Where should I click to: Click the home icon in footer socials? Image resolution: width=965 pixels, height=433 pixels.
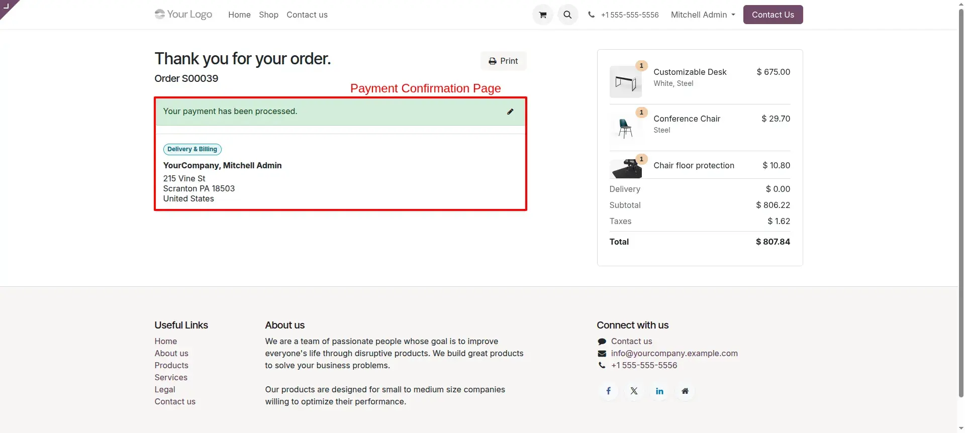(x=685, y=391)
